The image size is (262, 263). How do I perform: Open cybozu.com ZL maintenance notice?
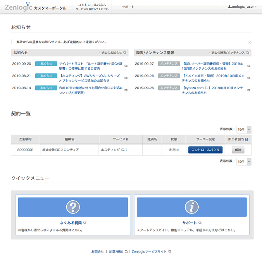pos(212,90)
